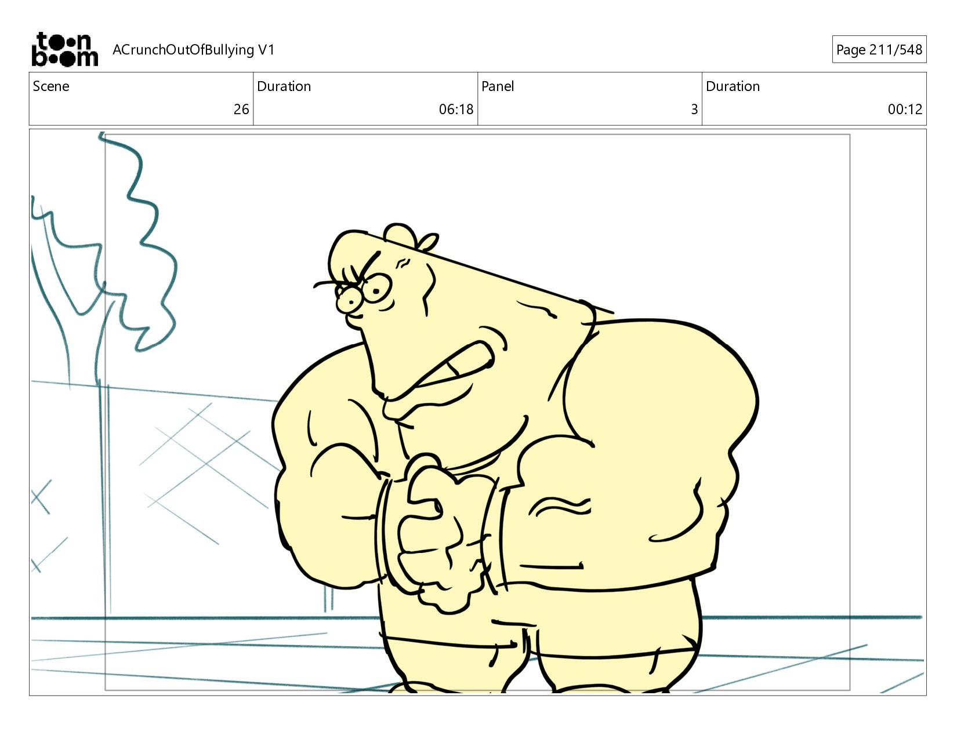The image size is (957, 739).
Task: Click the Scene label
Action: pos(51,86)
